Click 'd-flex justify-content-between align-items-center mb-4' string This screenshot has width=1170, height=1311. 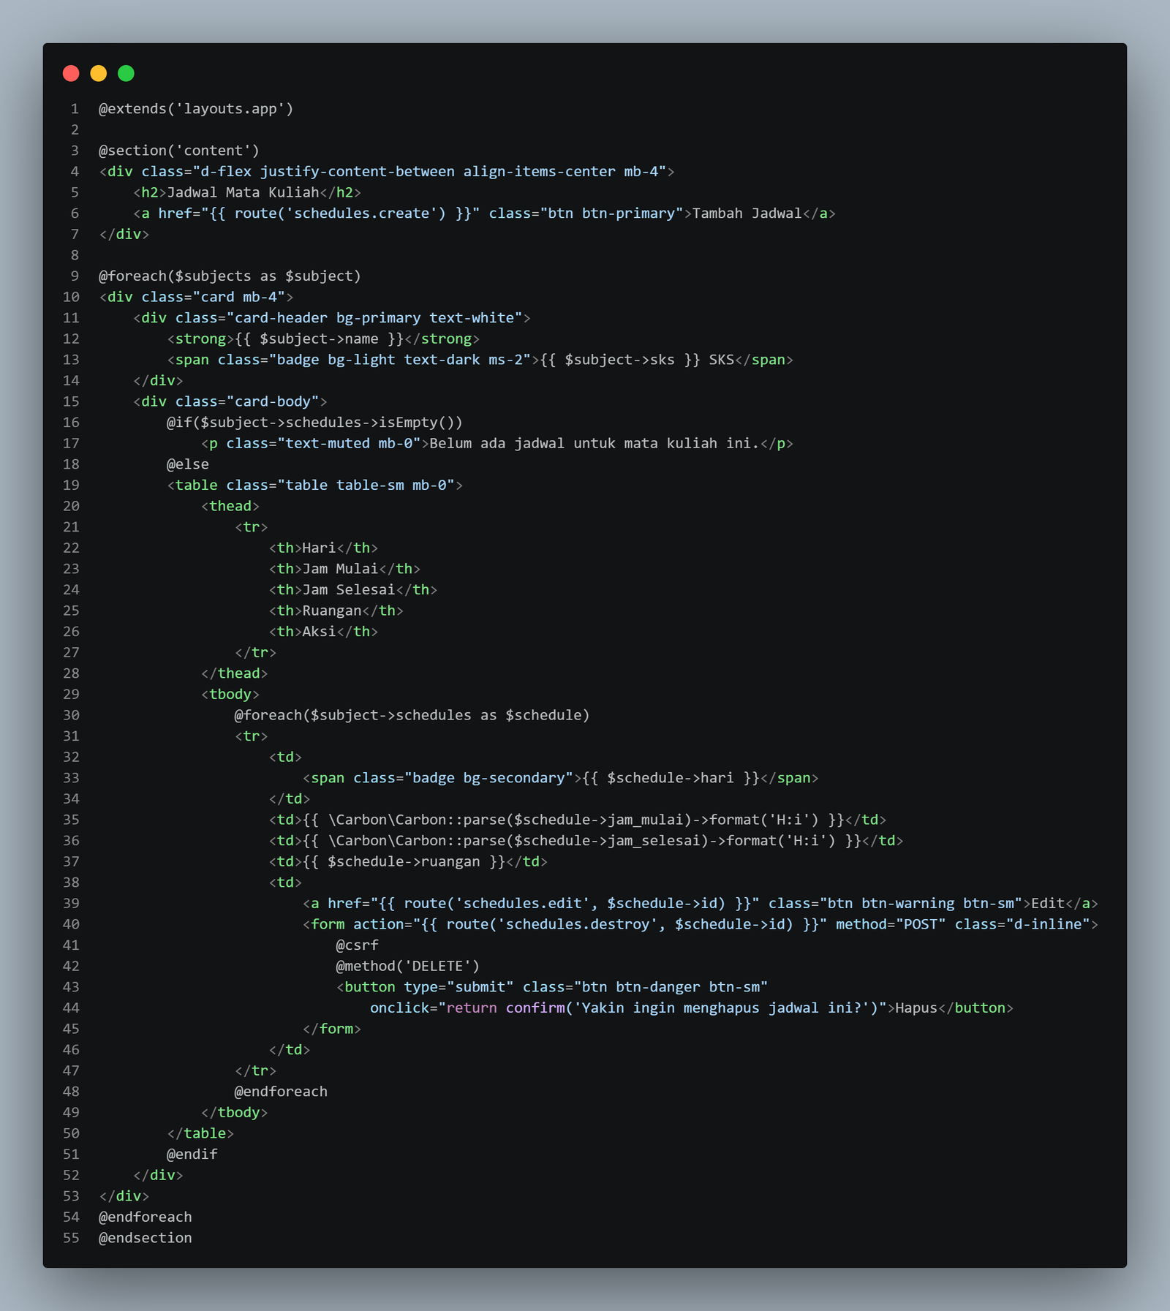click(429, 172)
